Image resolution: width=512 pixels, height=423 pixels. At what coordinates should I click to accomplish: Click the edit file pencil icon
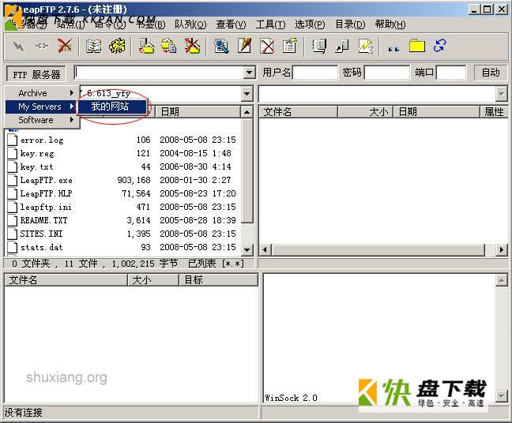(245, 46)
